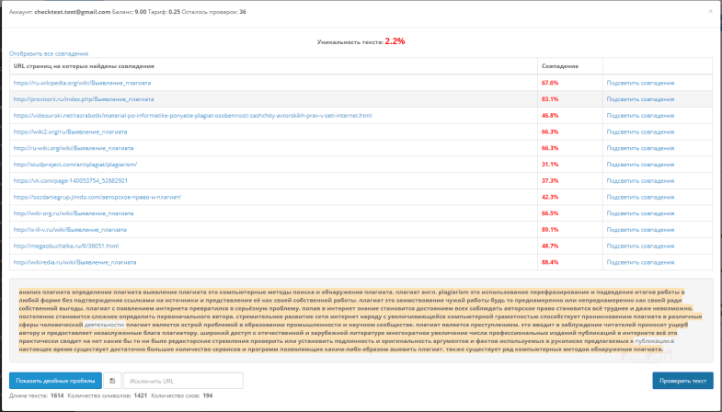The image size is (722, 412).
Task: Close the results dialog with the X
Action: tap(709, 11)
